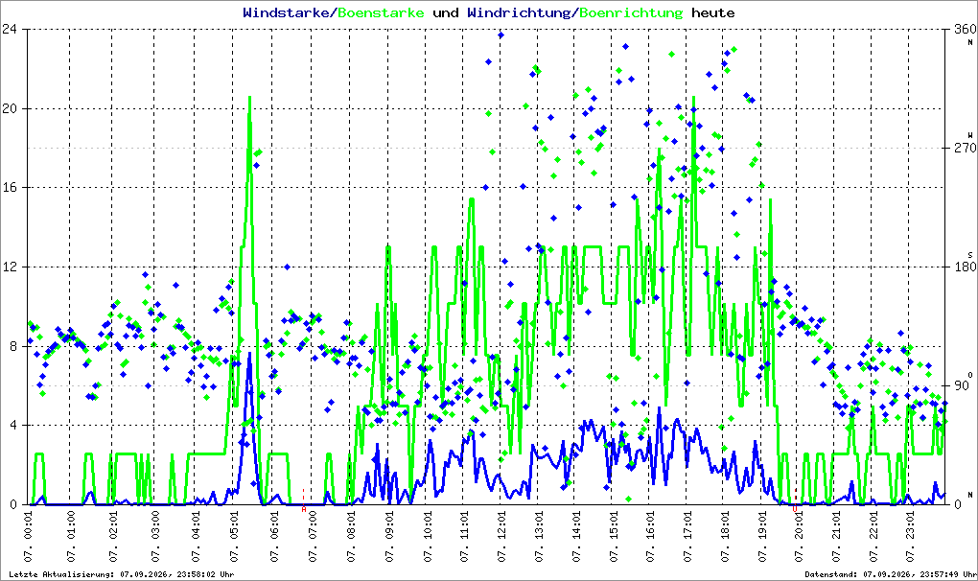Select wind strength axis value 20
978x581 pixels.
coord(9,107)
